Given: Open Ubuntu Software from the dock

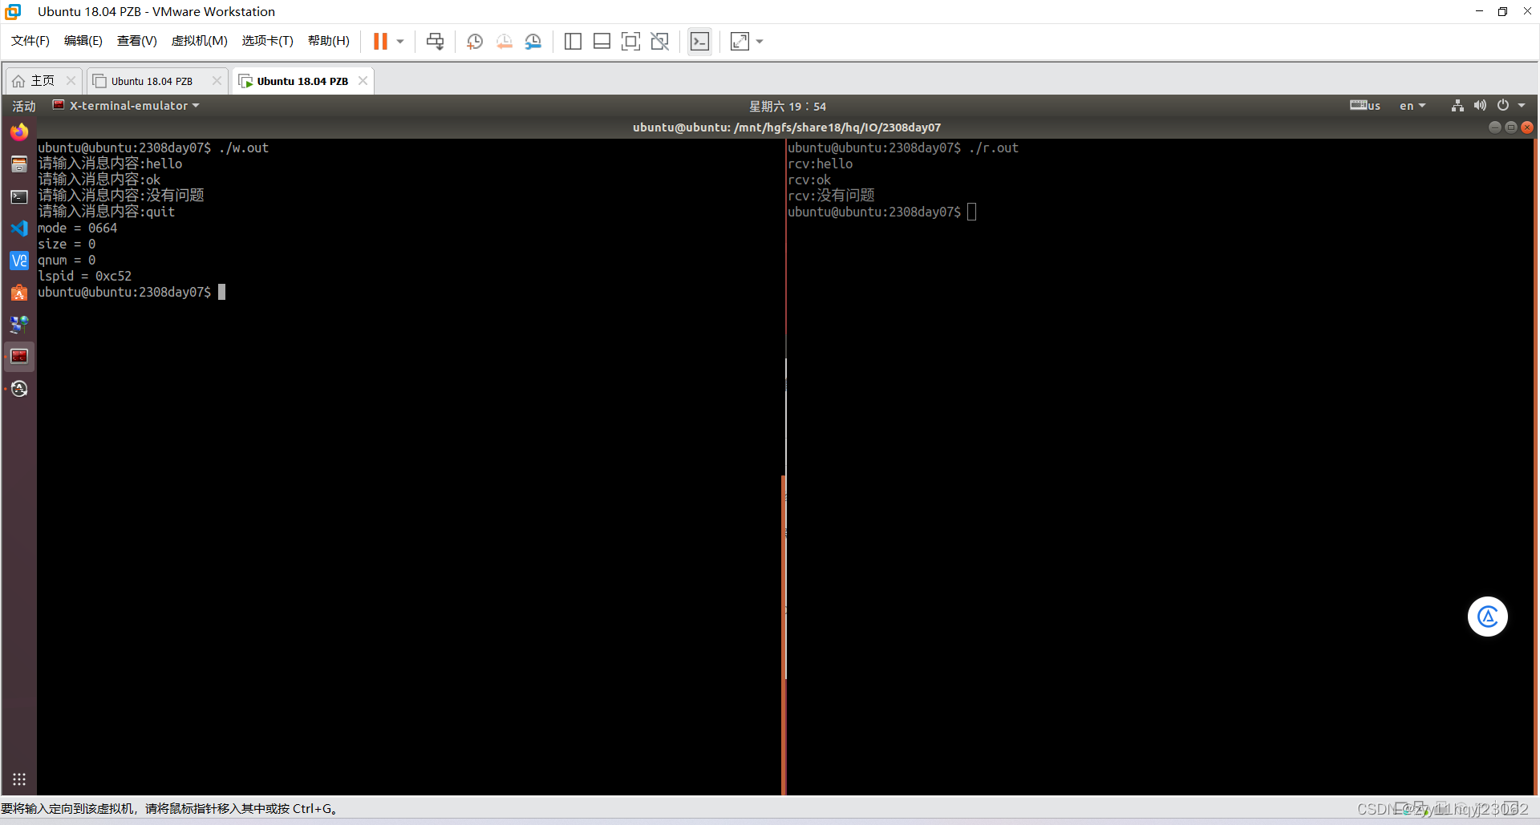Looking at the screenshot, I should click(19, 293).
